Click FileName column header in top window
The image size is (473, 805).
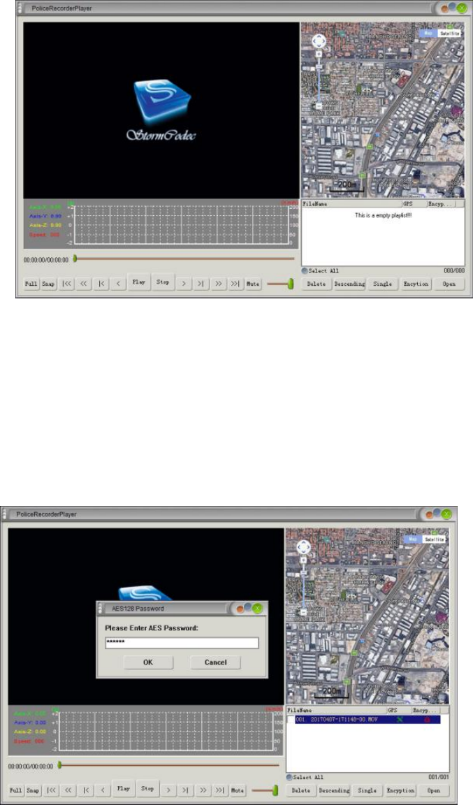pyautogui.click(x=351, y=204)
